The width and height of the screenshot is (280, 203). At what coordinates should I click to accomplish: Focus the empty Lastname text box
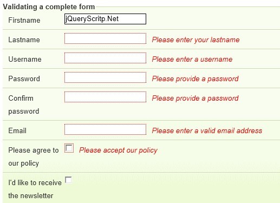pos(105,38)
